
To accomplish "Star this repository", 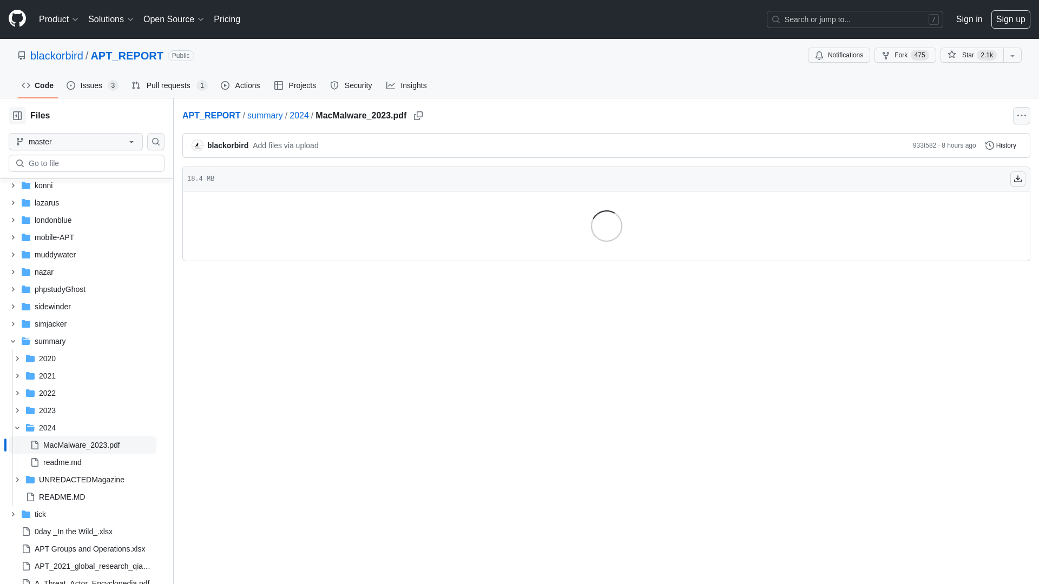I will point(972,55).
